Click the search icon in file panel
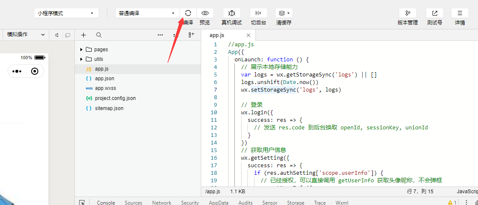 click(98, 35)
